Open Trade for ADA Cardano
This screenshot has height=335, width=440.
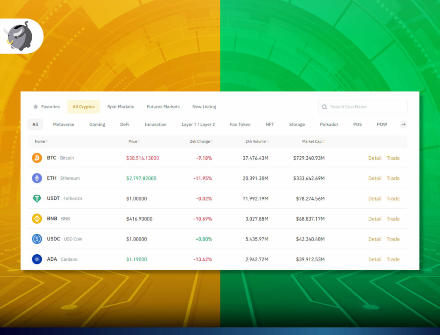(393, 259)
